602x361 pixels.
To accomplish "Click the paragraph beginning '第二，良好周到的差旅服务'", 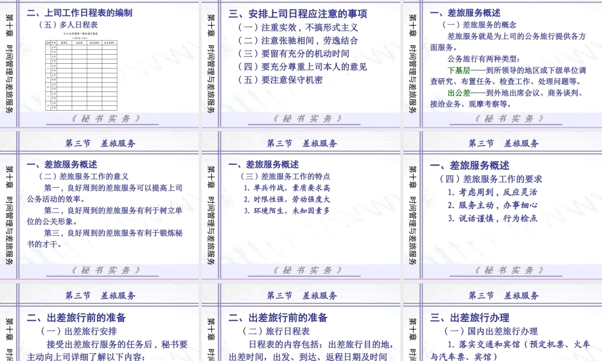I will click(x=104, y=216).
